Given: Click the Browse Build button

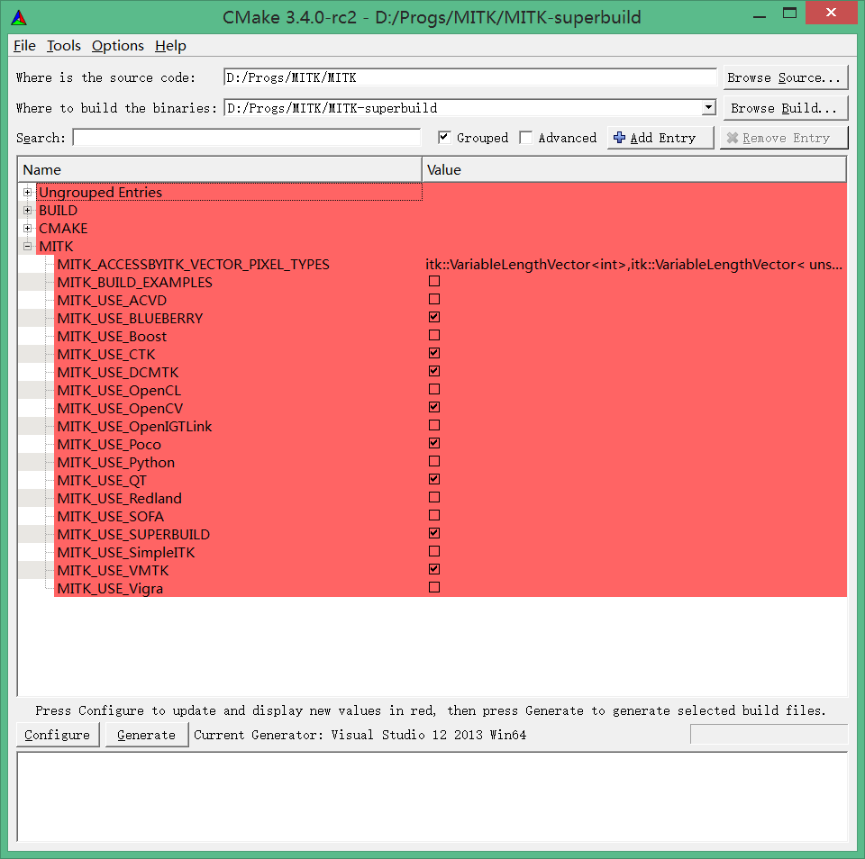Looking at the screenshot, I should 786,108.
